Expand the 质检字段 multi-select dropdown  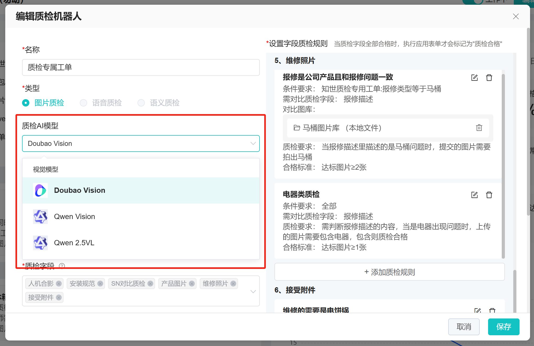[x=253, y=291]
